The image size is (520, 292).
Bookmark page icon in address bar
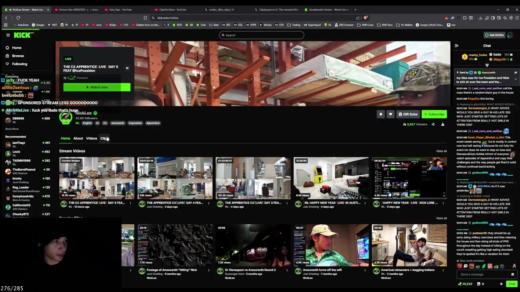pos(145,18)
